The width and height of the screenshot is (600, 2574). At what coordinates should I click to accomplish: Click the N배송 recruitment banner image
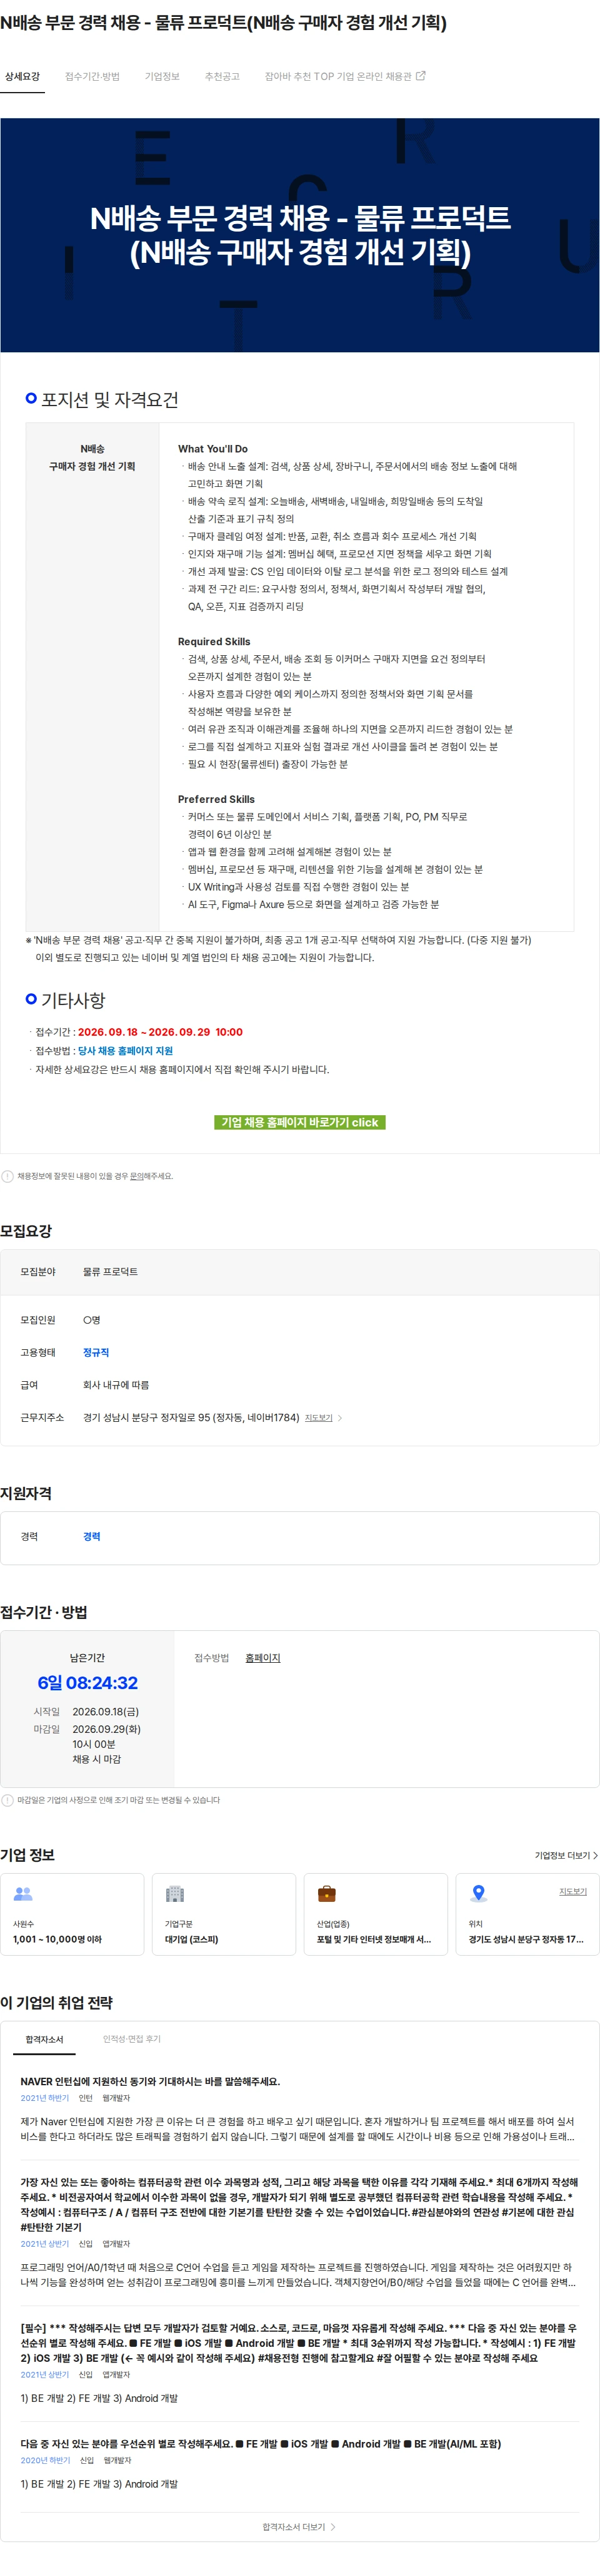tap(299, 235)
